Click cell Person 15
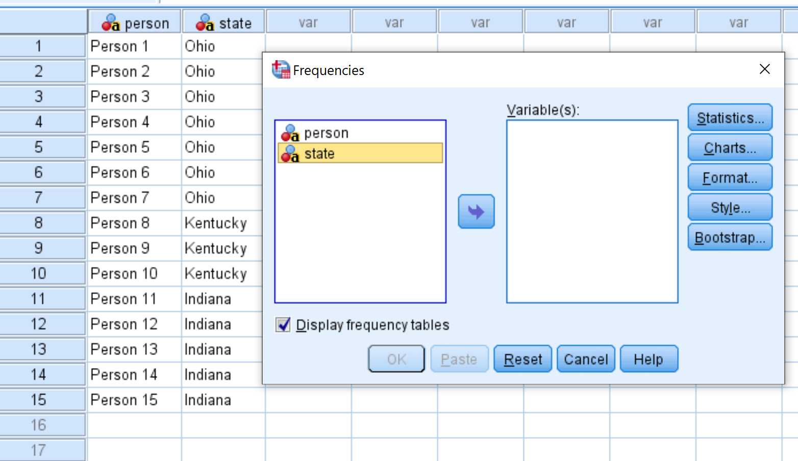The height and width of the screenshot is (461, 798). (x=135, y=400)
